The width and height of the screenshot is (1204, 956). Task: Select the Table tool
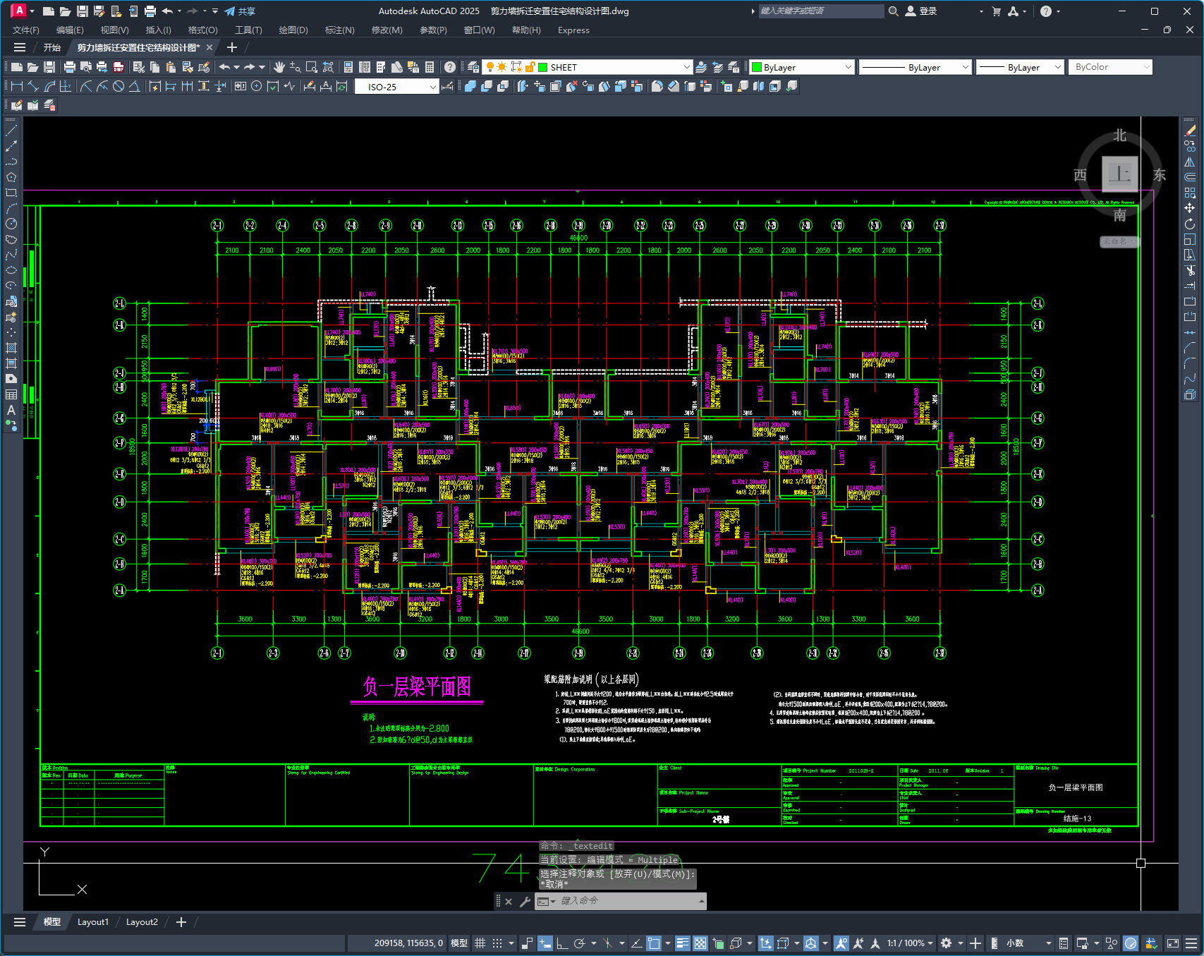click(x=11, y=394)
